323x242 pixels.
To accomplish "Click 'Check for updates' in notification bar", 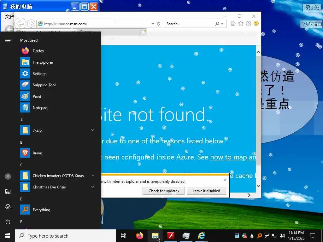I will [x=164, y=191].
